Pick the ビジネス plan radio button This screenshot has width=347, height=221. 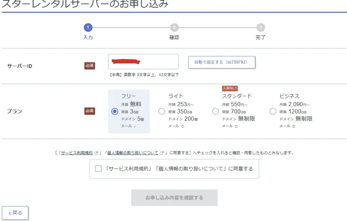[273, 112]
